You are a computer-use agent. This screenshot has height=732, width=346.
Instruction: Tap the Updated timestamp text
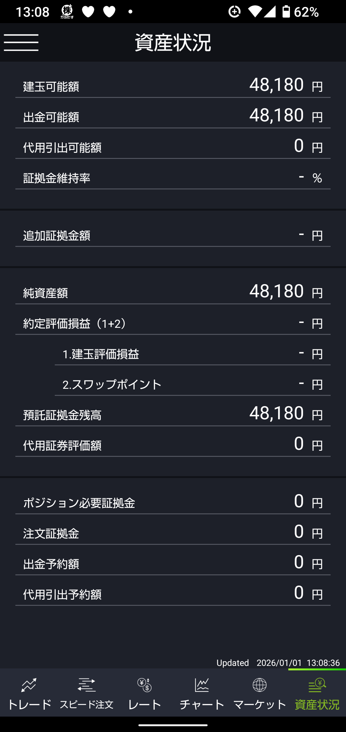278,663
